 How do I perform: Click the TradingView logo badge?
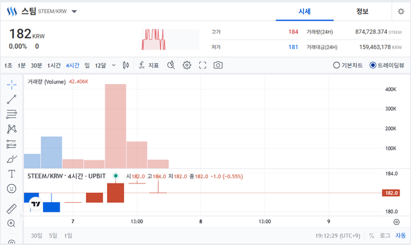tap(36, 204)
